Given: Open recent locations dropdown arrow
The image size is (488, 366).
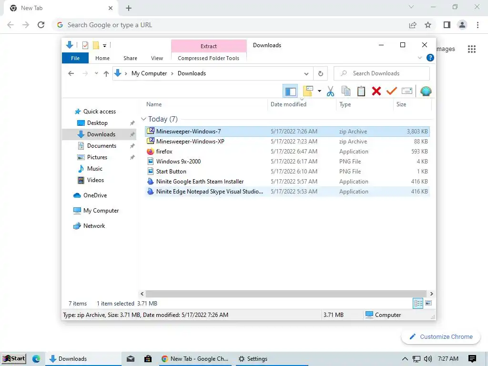Looking at the screenshot, I should 96,73.
